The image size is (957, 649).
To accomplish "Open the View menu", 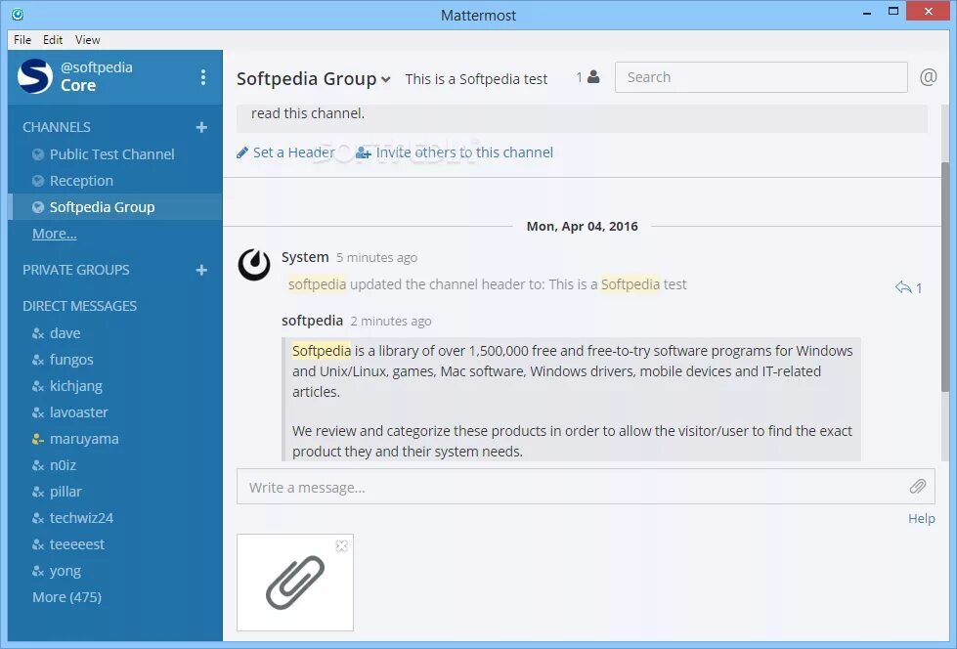I will coord(87,40).
